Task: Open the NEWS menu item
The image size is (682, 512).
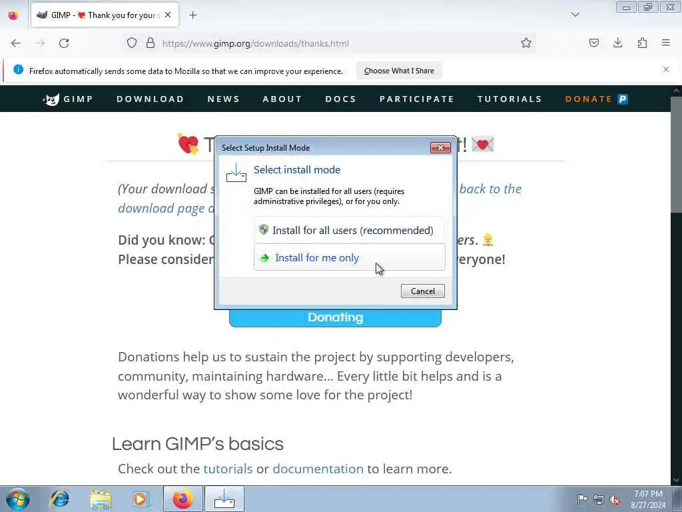Action: pos(223,99)
